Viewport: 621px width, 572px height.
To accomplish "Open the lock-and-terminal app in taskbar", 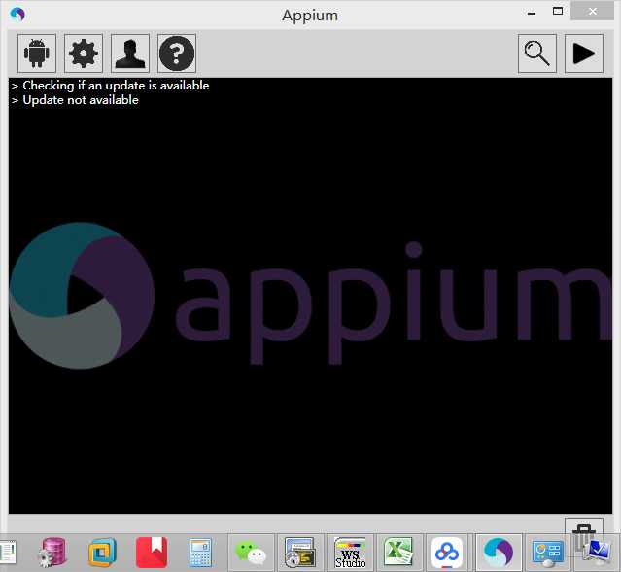I will tap(300, 553).
